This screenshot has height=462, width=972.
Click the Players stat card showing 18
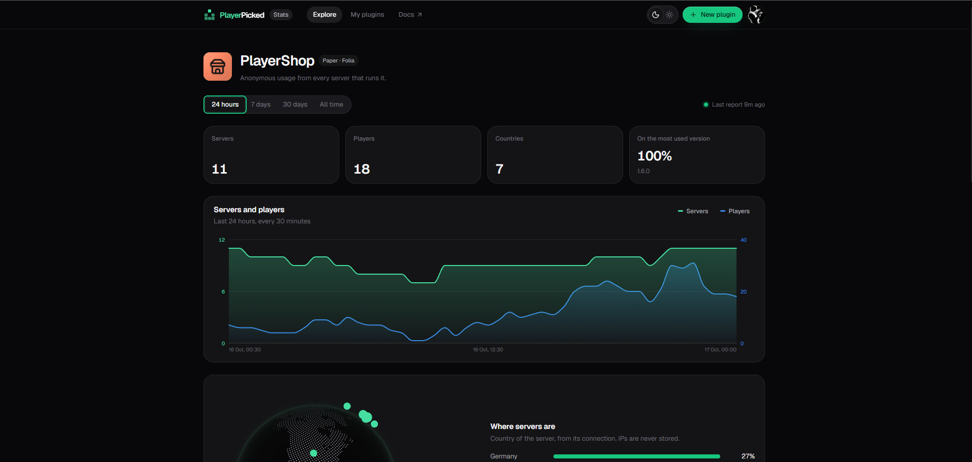(x=413, y=155)
